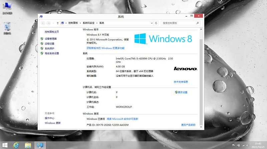267x149 pixels.
Task: Click the Action Center flag tray icon
Action: pos(234,145)
